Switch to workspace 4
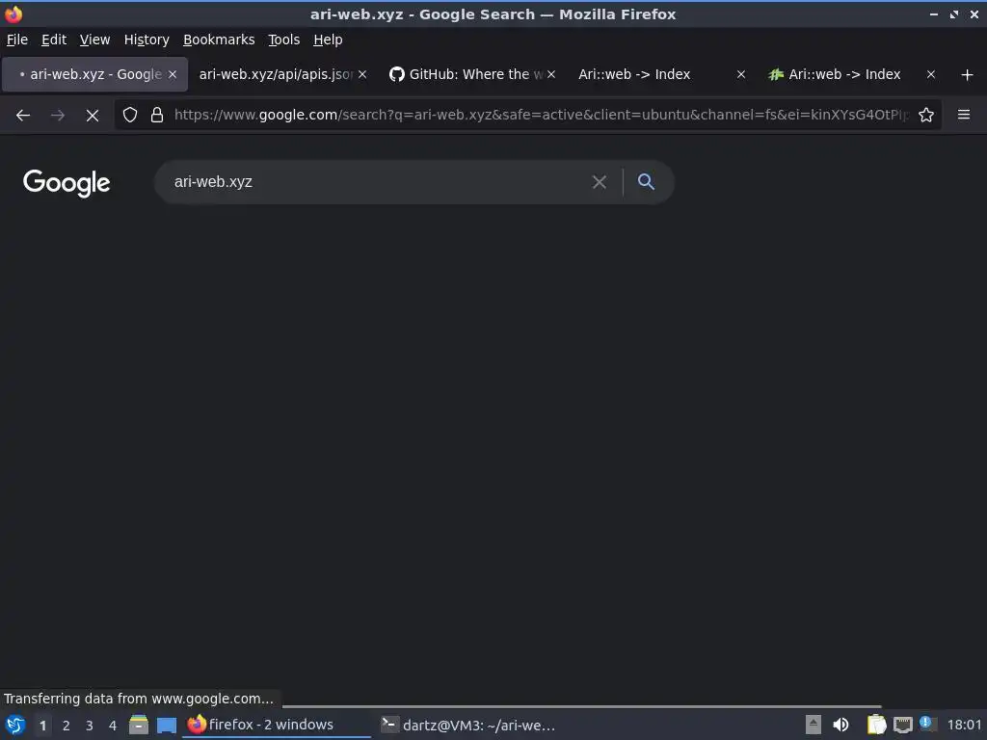The width and height of the screenshot is (987, 740). click(x=113, y=726)
